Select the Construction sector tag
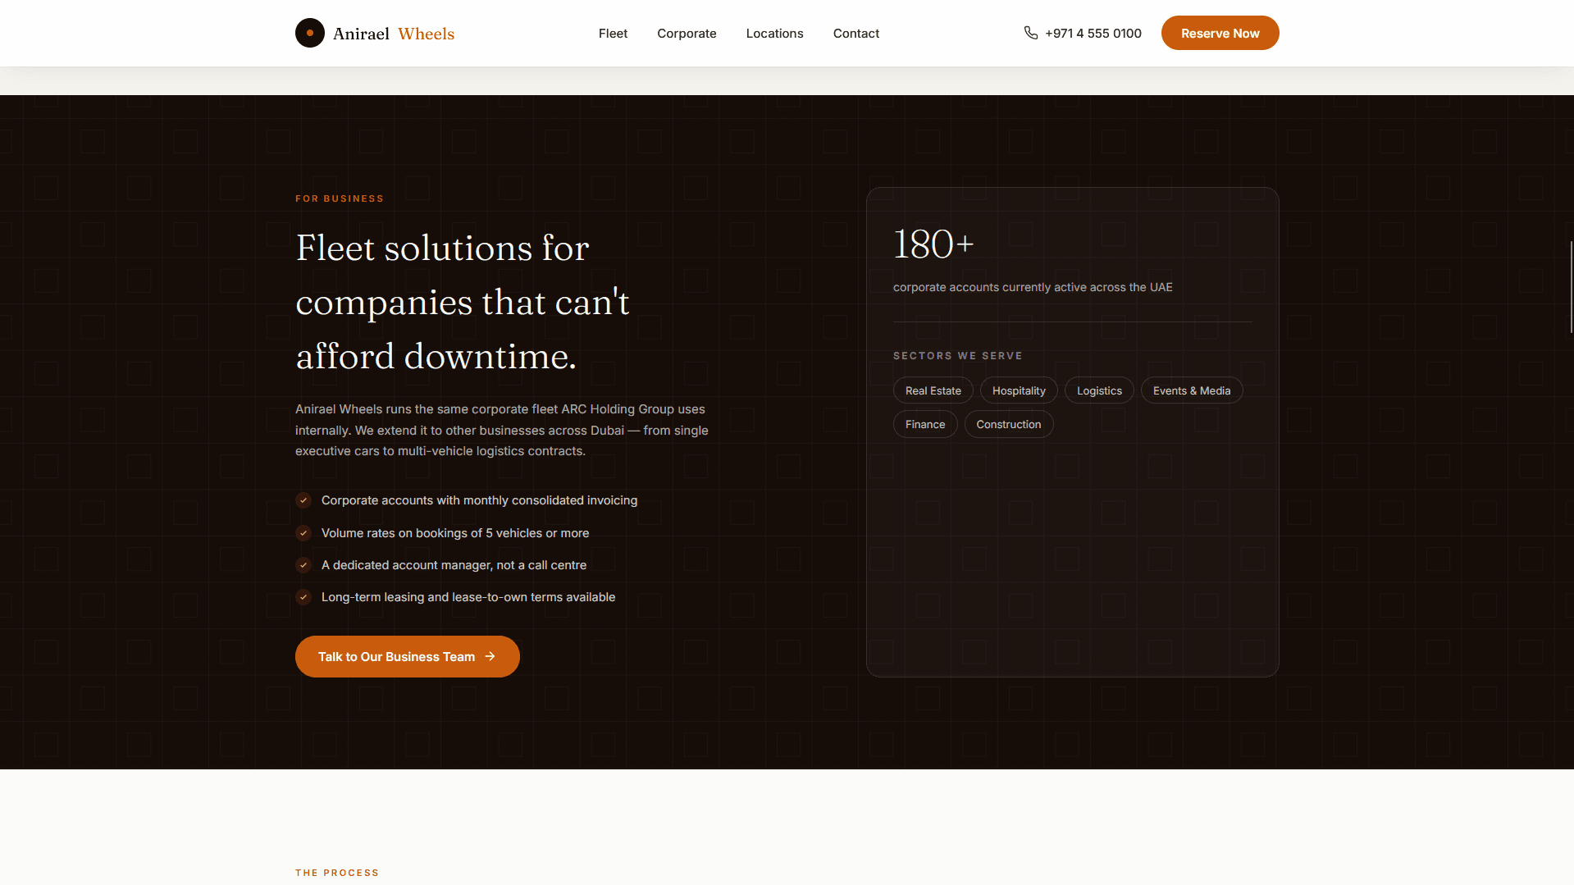 point(1009,424)
